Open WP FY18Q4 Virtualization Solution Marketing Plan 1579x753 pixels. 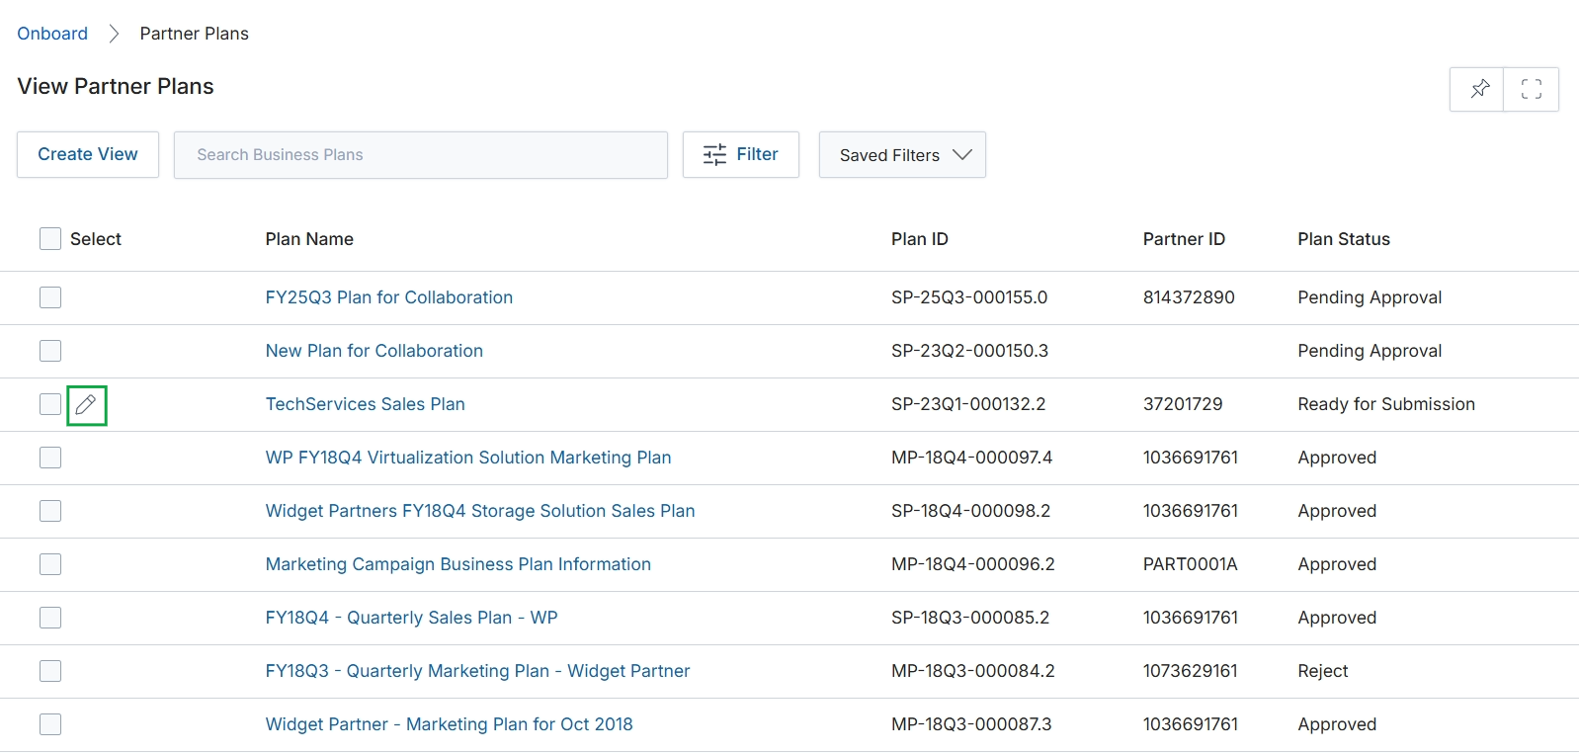point(468,458)
